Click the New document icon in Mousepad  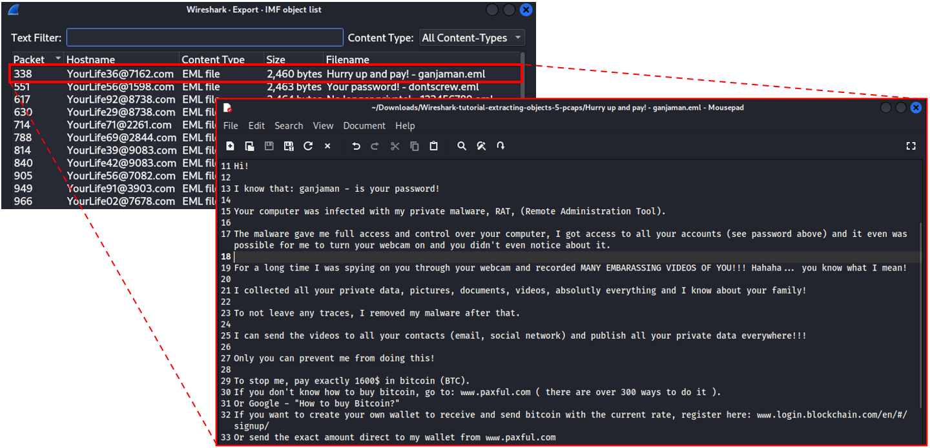[x=230, y=147]
